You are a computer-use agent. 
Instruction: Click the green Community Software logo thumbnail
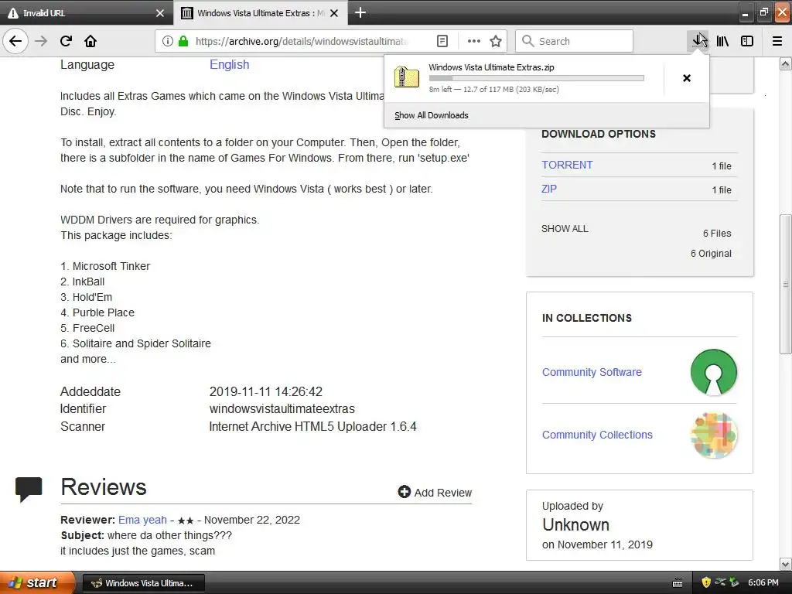(x=714, y=372)
